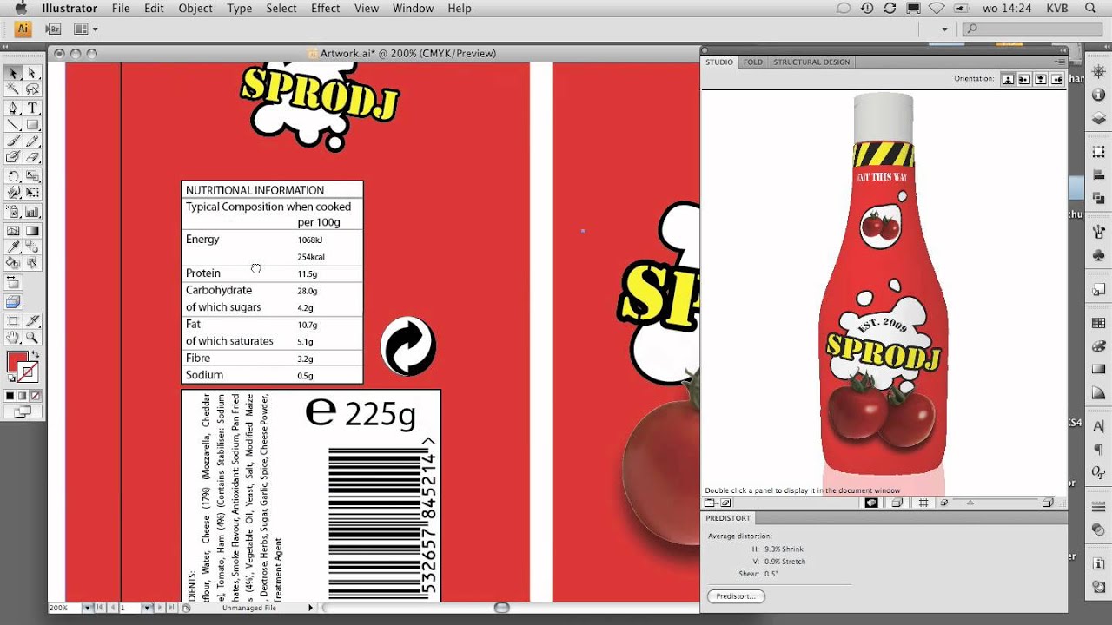Select the Pencil tool
This screenshot has width=1112, height=625.
click(x=32, y=141)
